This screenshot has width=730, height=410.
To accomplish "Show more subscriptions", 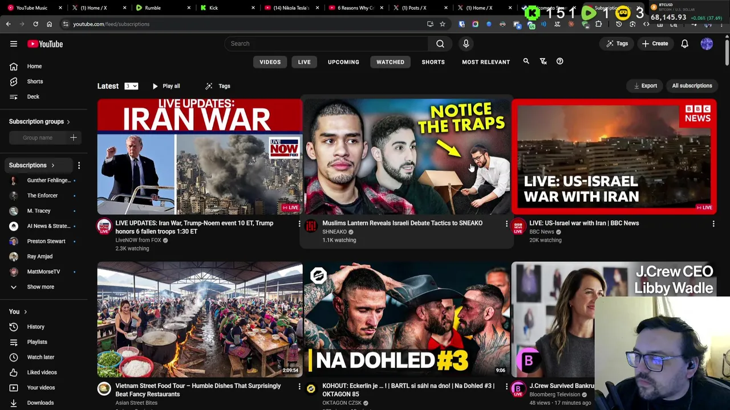I will 40,287.
